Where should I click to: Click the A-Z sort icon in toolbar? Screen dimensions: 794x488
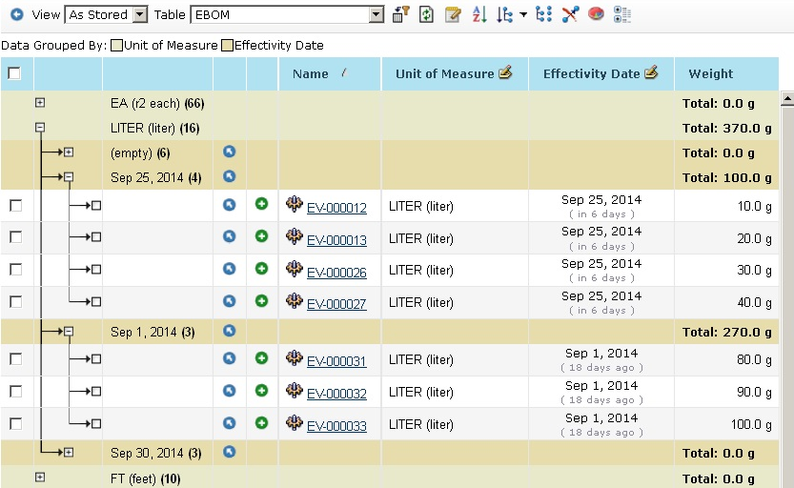click(478, 15)
